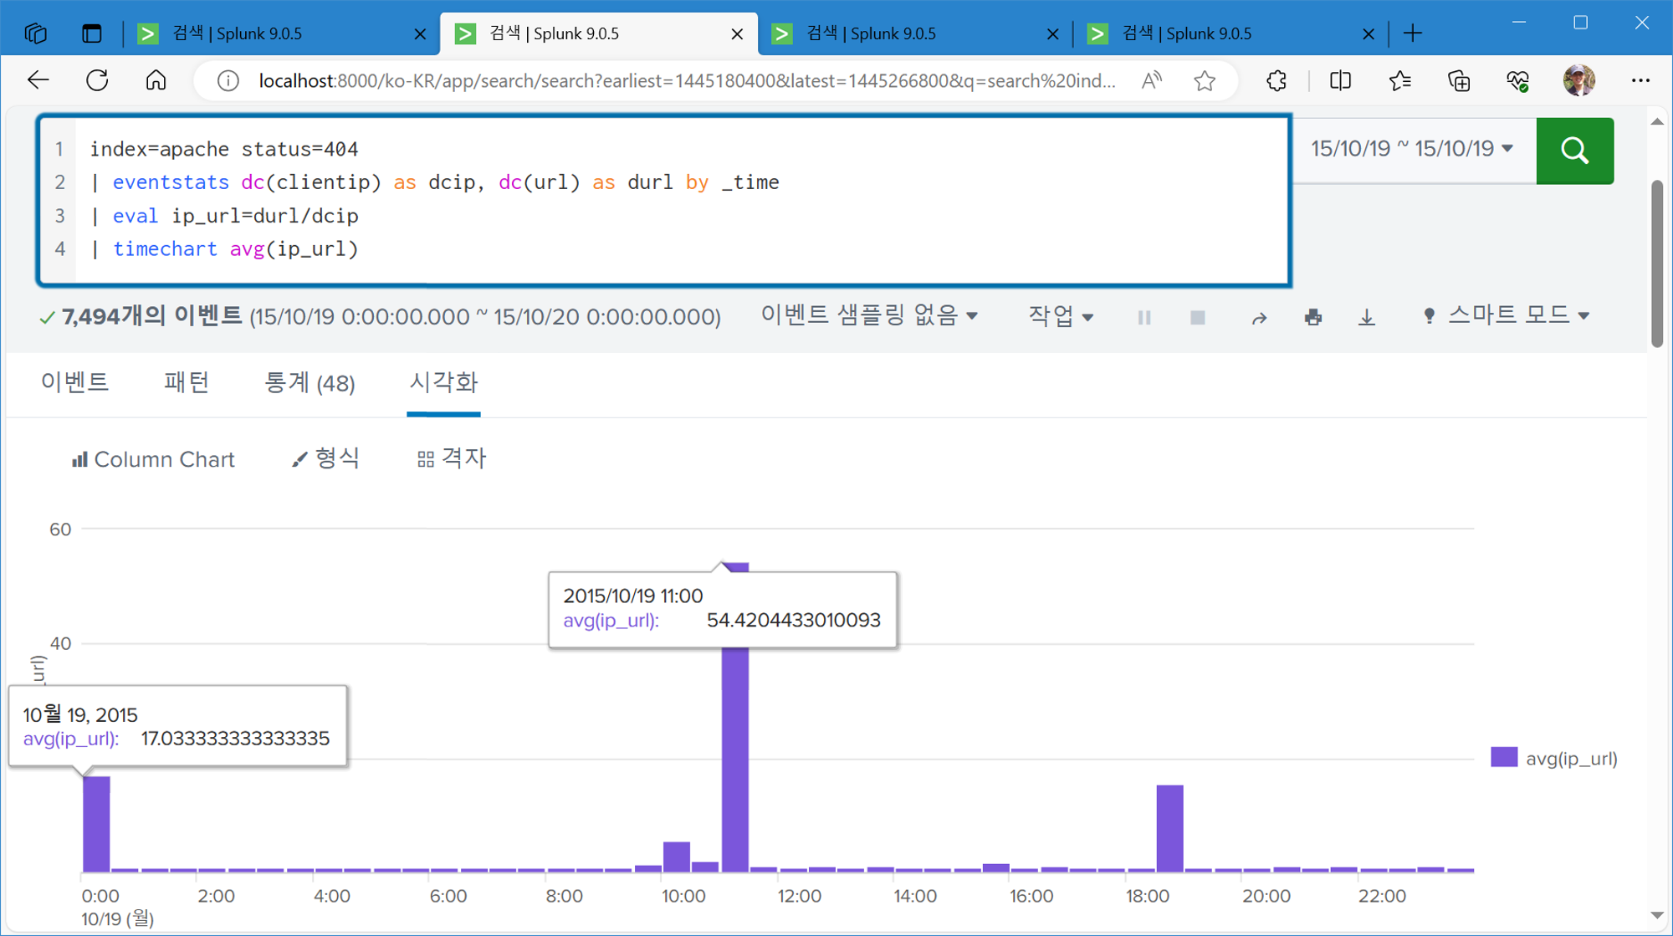Switch to the 이벤트 tab

(75, 382)
